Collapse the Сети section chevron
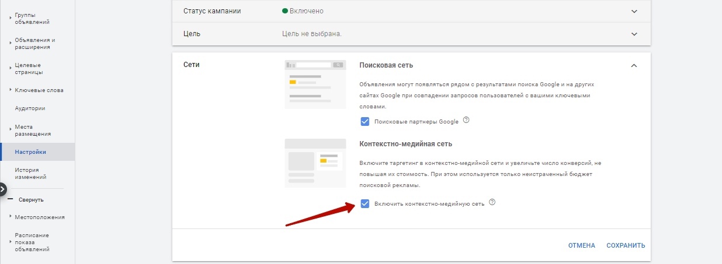 [x=634, y=65]
